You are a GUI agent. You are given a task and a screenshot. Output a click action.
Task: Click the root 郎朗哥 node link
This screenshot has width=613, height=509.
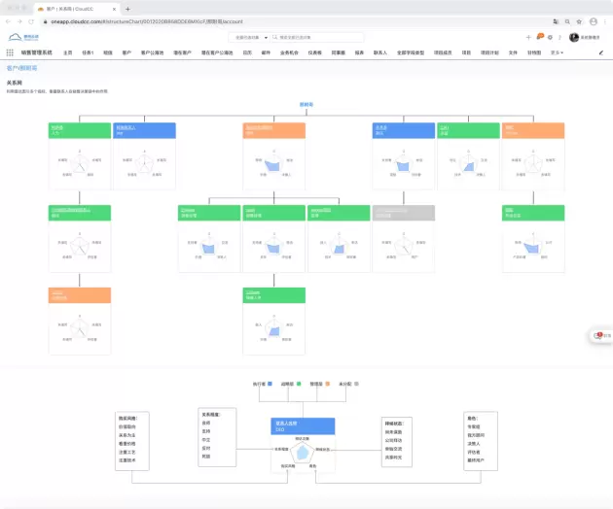pos(306,103)
